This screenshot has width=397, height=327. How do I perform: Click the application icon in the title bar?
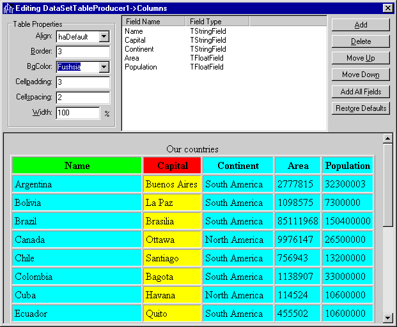(x=8, y=8)
